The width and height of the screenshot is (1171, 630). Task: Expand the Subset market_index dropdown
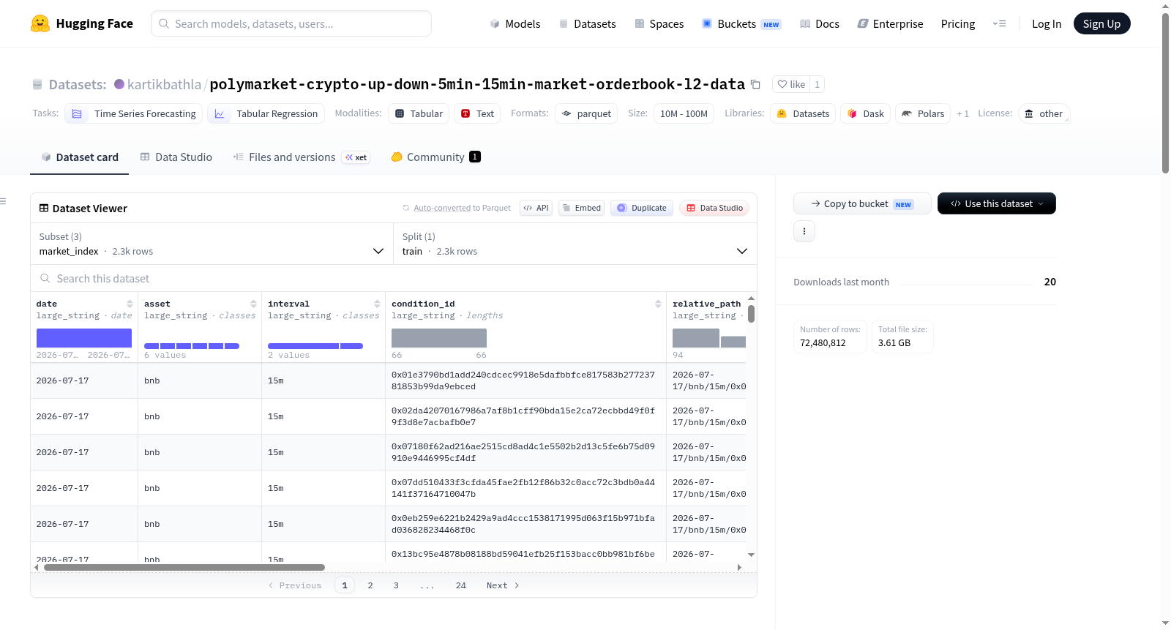(x=212, y=244)
